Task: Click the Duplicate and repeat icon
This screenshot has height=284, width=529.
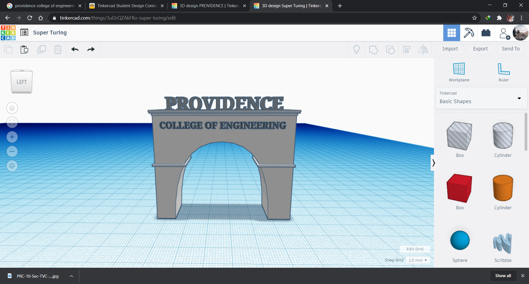Action: [41, 49]
